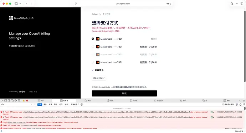The width and height of the screenshot is (246, 133).
Task: Detach the inspector into a separate window
Action: (x=12, y=100)
